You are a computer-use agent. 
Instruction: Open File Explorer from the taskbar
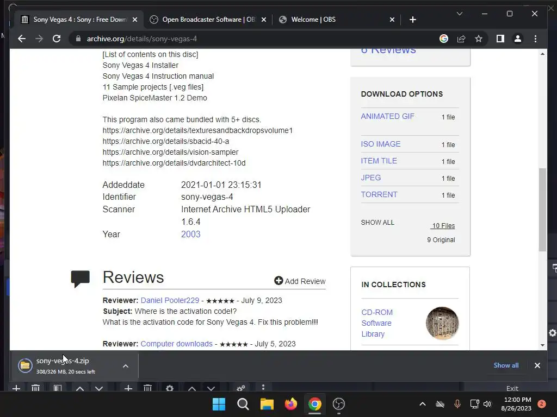[267, 404]
